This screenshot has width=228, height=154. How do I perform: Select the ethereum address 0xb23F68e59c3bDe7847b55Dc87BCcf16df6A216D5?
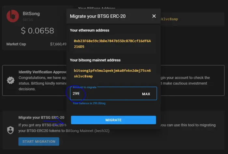(x=112, y=44)
